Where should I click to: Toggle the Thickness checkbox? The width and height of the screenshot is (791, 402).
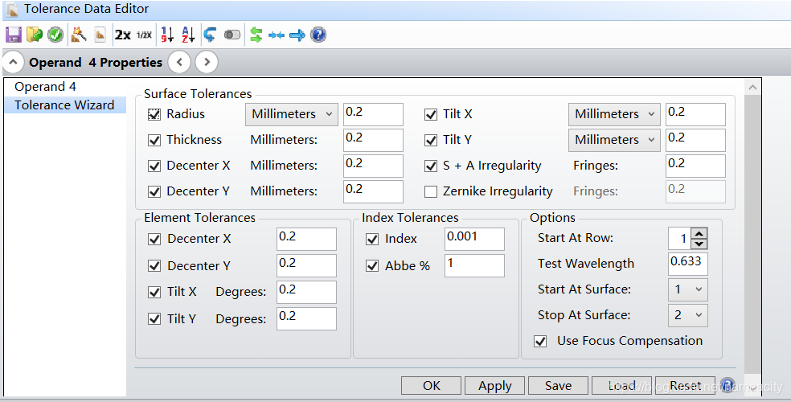154,140
